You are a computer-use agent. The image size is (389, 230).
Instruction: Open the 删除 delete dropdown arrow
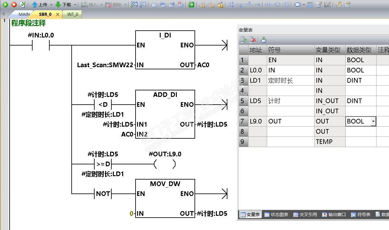(x=125, y=5)
